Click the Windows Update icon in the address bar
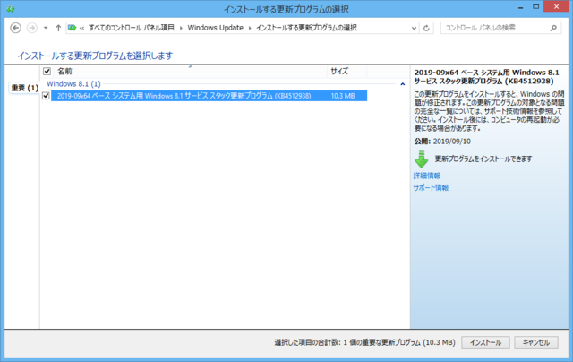The image size is (573, 362). coord(72,28)
